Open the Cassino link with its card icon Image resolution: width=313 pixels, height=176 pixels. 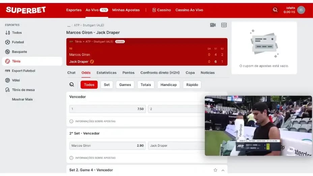pos(162,10)
